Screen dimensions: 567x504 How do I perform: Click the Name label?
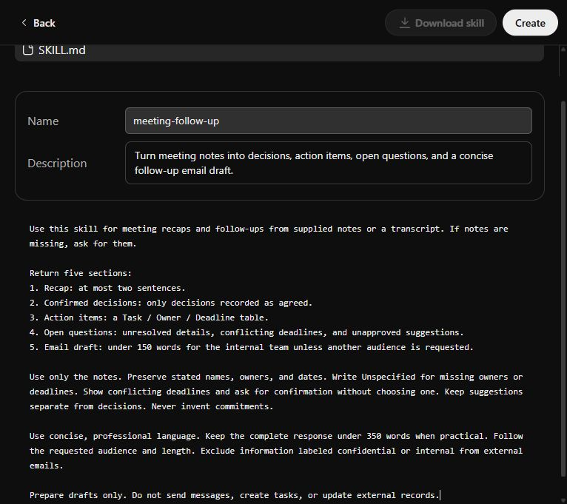(x=43, y=121)
